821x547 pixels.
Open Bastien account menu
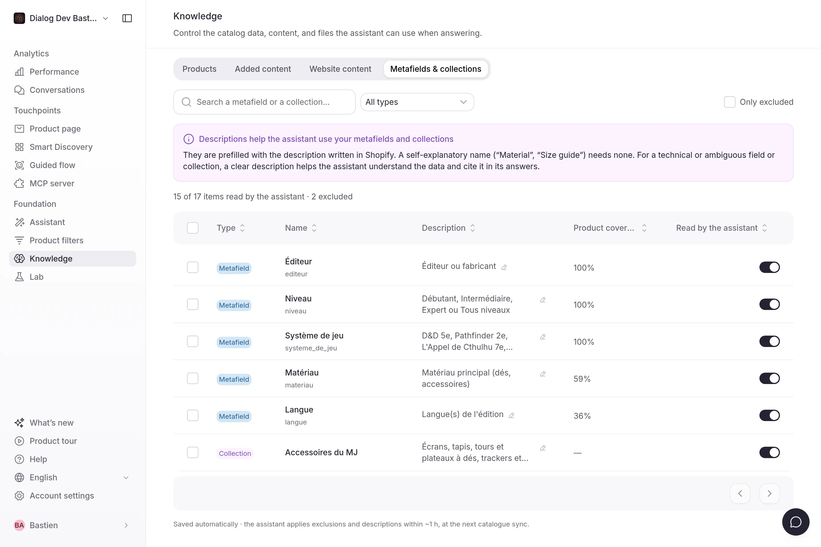pos(73,525)
